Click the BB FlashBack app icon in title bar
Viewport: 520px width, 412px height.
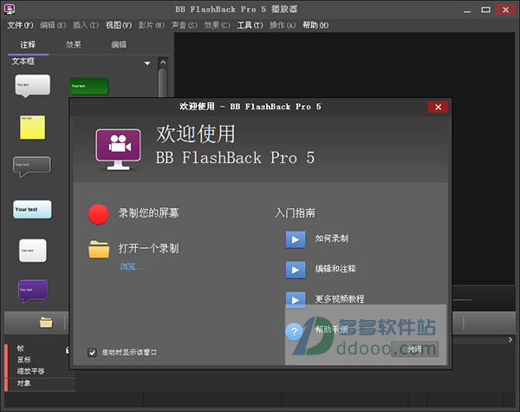pyautogui.click(x=10, y=9)
